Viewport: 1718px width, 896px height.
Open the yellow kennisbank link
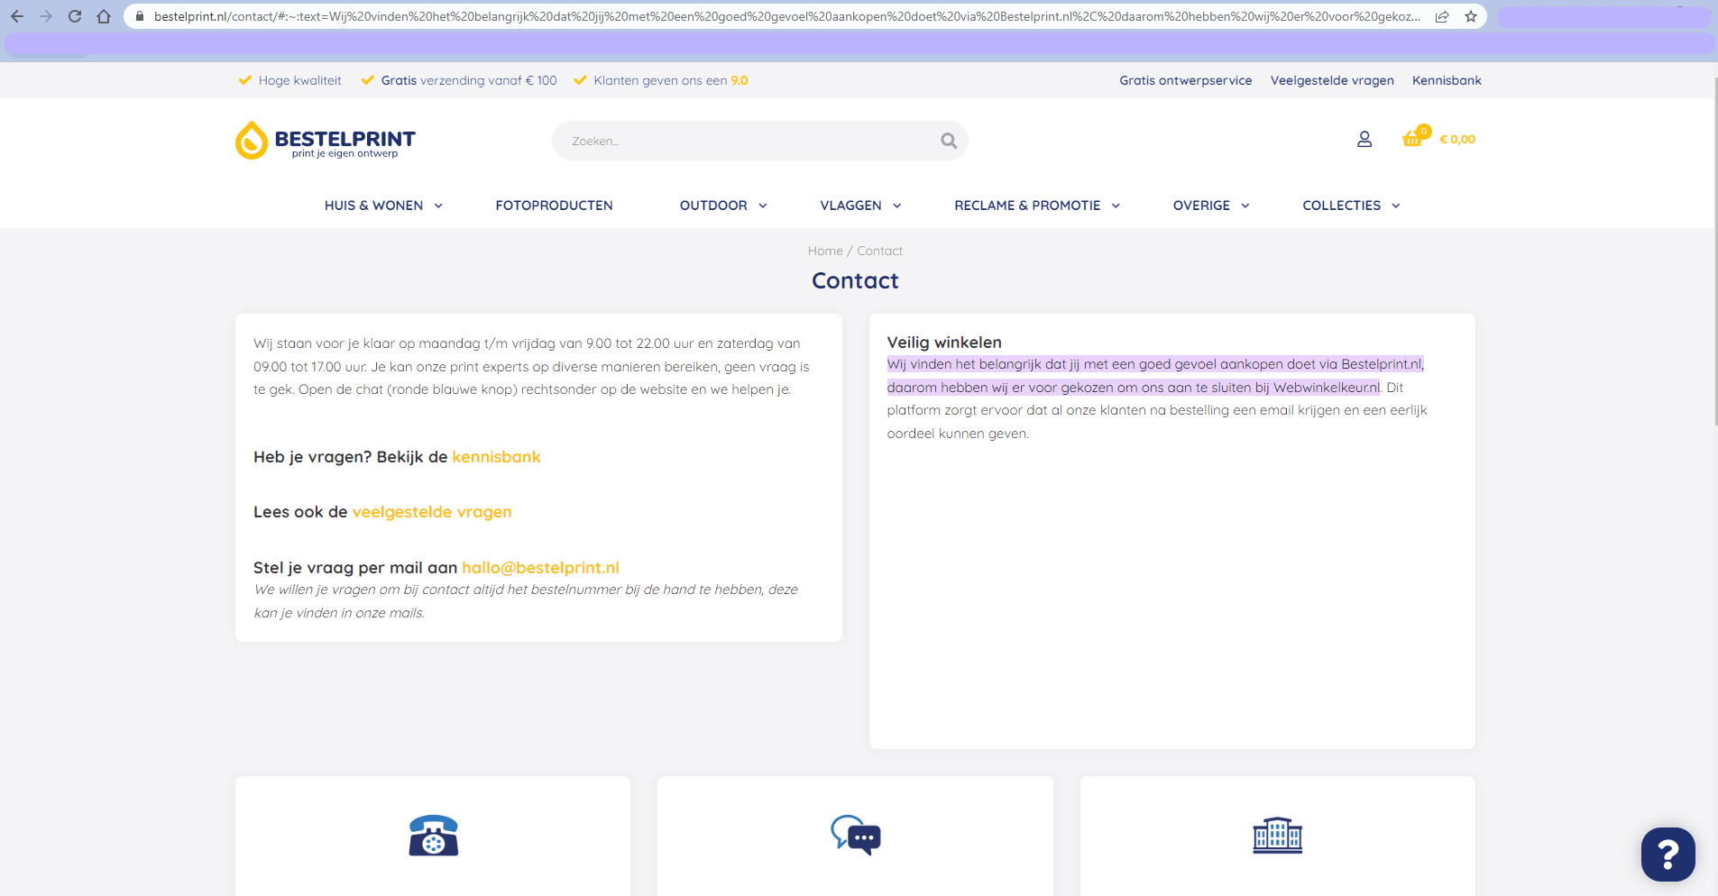[x=496, y=457]
